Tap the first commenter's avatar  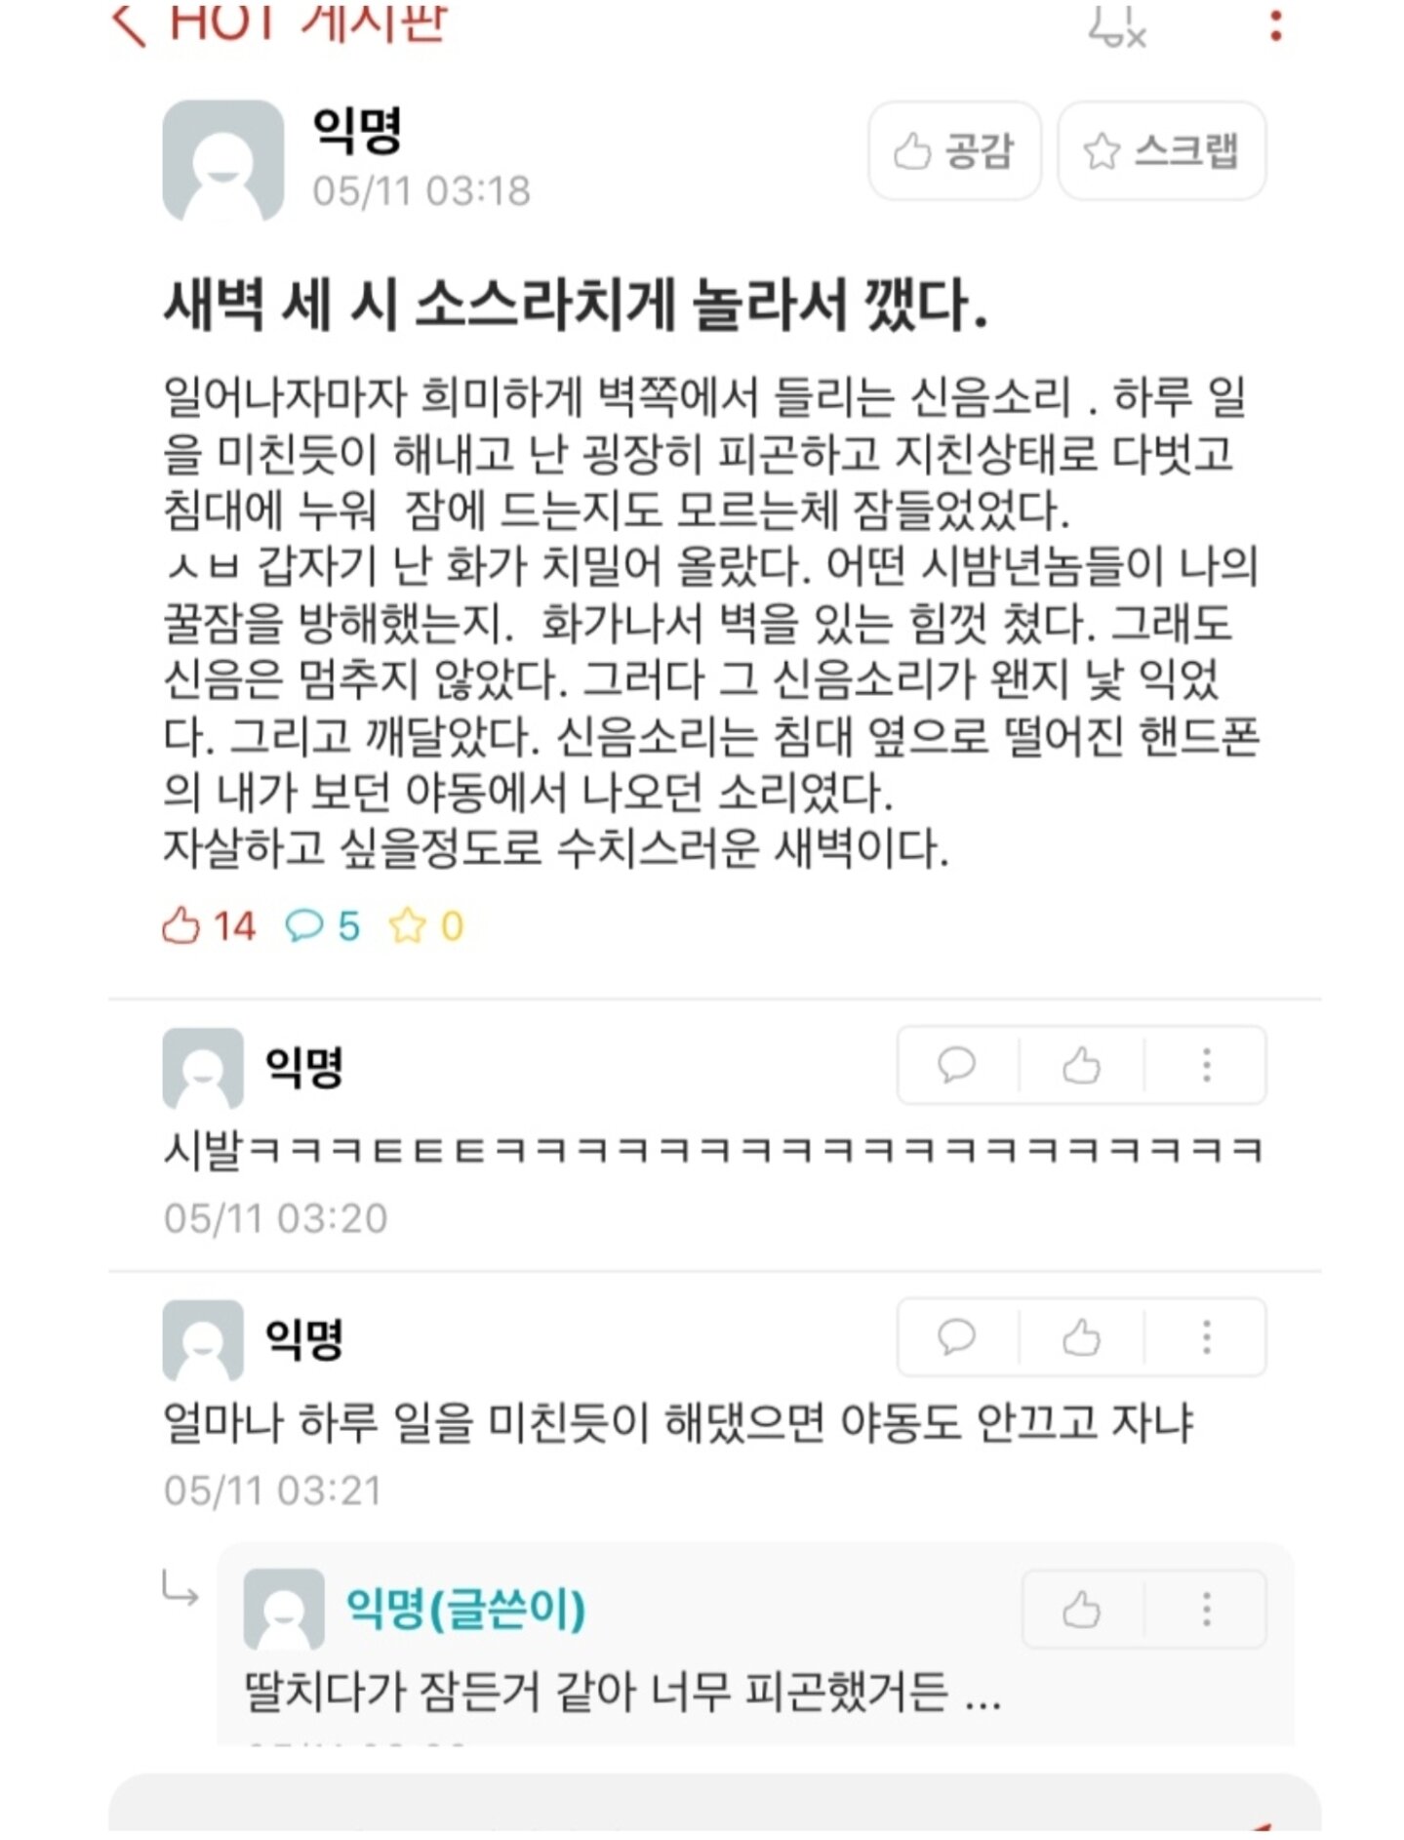[x=203, y=1067]
